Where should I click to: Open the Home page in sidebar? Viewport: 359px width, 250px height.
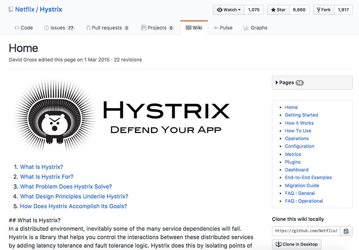click(x=291, y=107)
